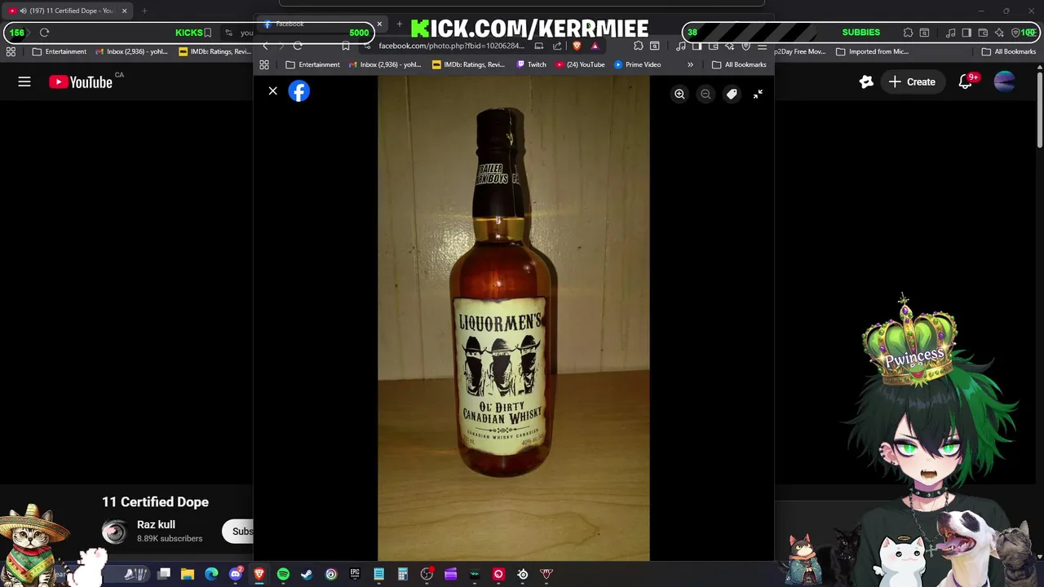1044x587 pixels.
Task: Share the page via address bar share icon
Action: click(557, 46)
